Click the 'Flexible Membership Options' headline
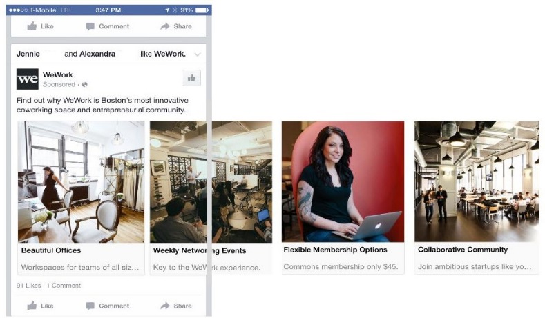545x318 pixels. pyautogui.click(x=335, y=250)
